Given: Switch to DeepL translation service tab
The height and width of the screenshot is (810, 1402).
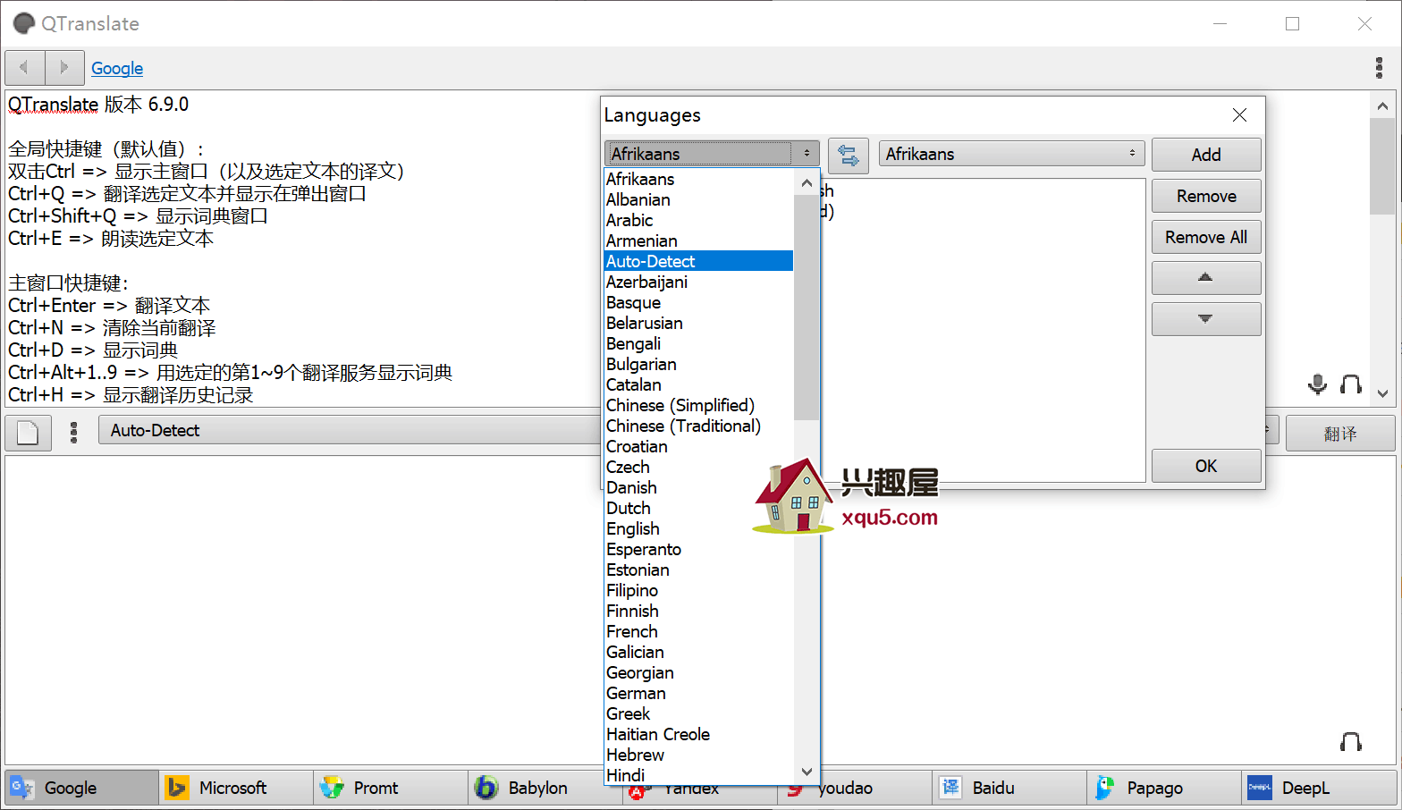Looking at the screenshot, I should point(1319,788).
